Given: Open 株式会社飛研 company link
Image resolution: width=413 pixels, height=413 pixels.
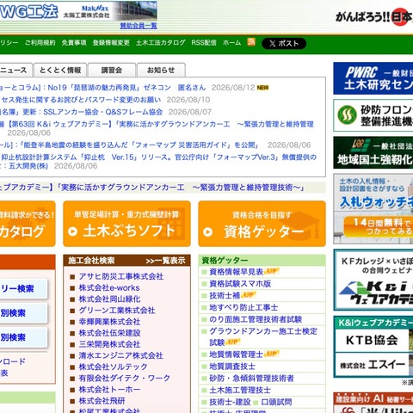Looking at the screenshot, I should [102, 401].
